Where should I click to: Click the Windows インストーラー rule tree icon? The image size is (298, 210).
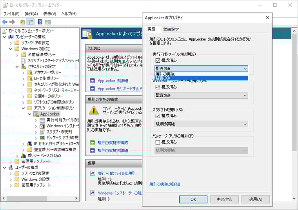(42, 126)
